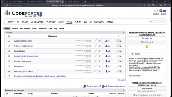Click the green plus add-problem icon

click(x=9, y=76)
